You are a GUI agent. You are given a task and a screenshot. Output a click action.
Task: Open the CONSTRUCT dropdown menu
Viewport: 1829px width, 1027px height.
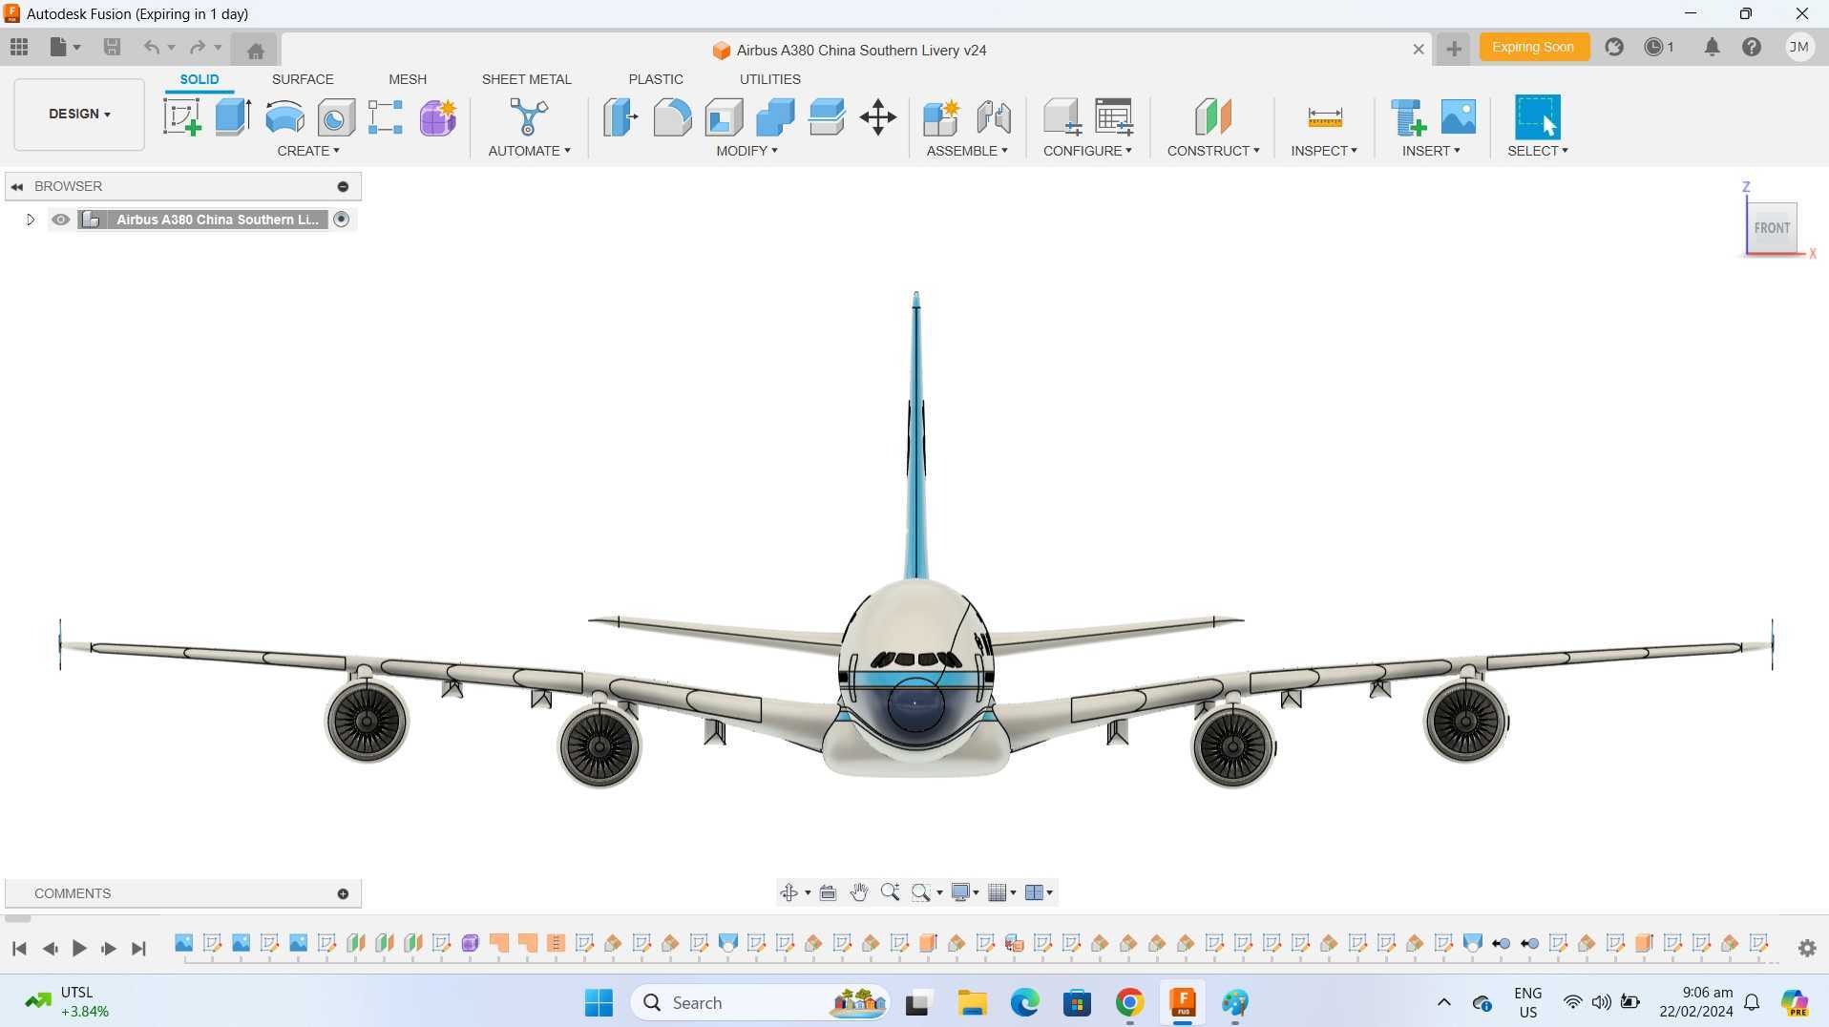point(1213,151)
